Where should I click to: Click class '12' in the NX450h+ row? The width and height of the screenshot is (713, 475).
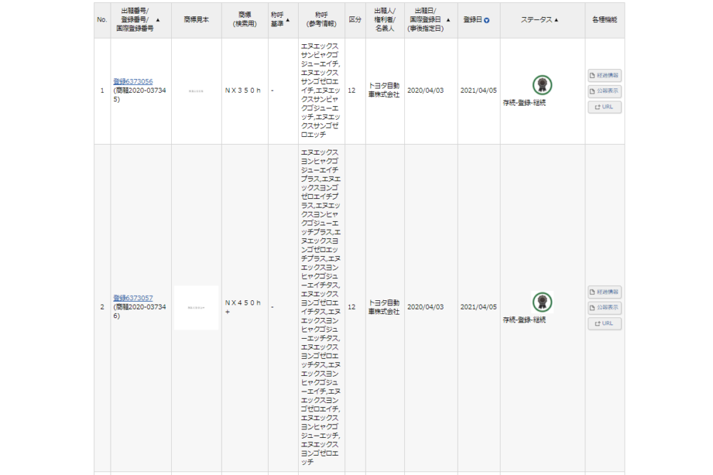[x=352, y=307]
